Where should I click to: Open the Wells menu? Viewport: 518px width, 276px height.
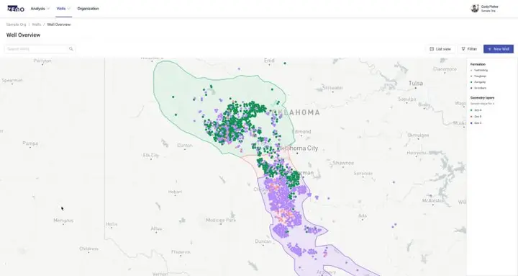coord(63,9)
